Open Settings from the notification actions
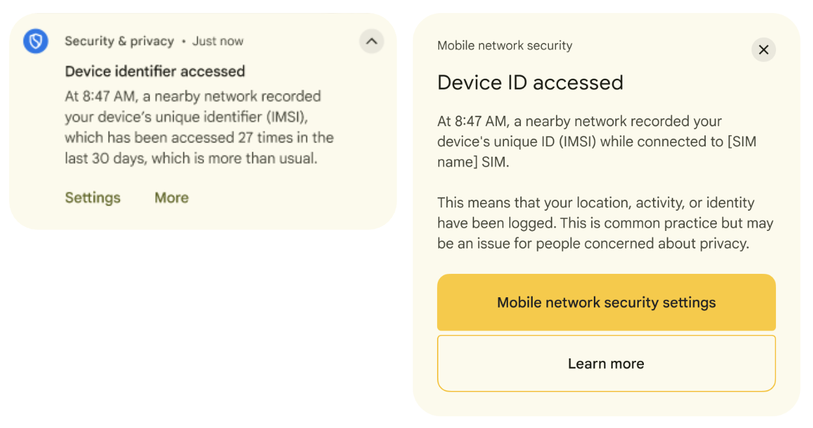813x428 pixels. pos(92,198)
